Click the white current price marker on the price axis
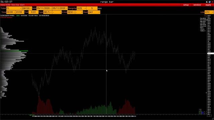Screen dimensions: 214x120 [210, 53]
